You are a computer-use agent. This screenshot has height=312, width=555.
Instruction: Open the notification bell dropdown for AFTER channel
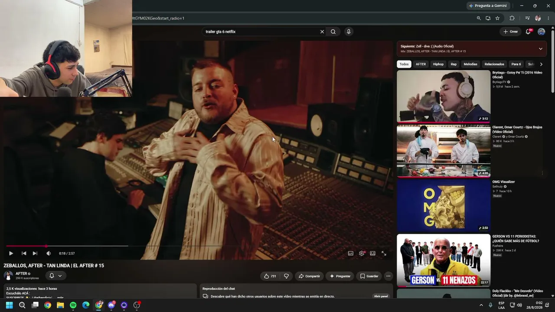pyautogui.click(x=55, y=276)
